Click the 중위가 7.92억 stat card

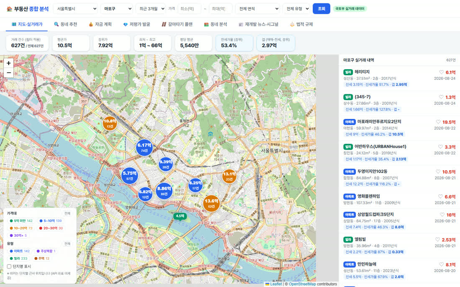[112, 43]
